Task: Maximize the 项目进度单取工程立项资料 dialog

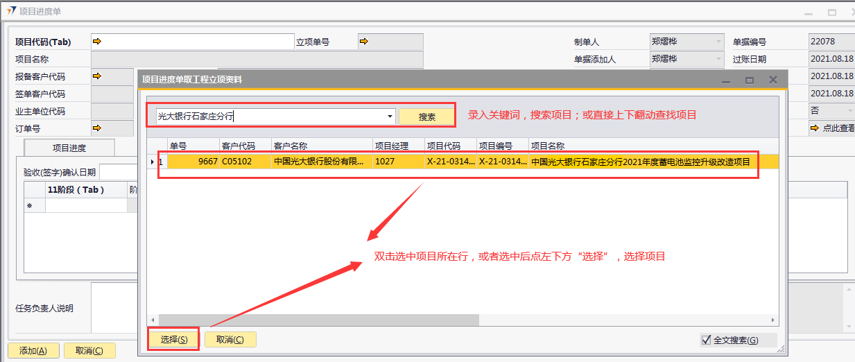Action: click(x=749, y=80)
